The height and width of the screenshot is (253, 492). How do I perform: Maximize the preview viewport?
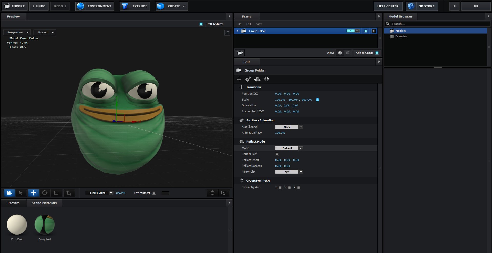click(x=227, y=33)
